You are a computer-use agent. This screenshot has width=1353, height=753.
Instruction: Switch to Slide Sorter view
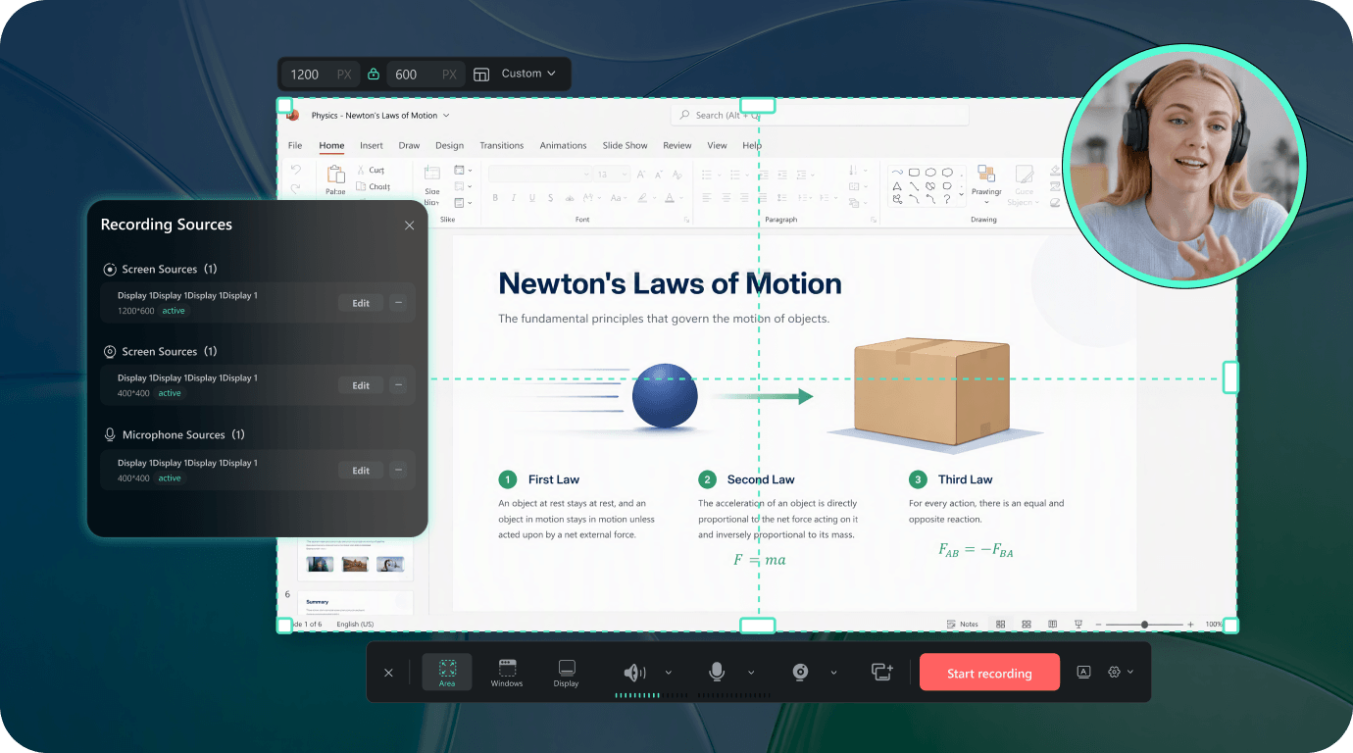pos(1027,624)
